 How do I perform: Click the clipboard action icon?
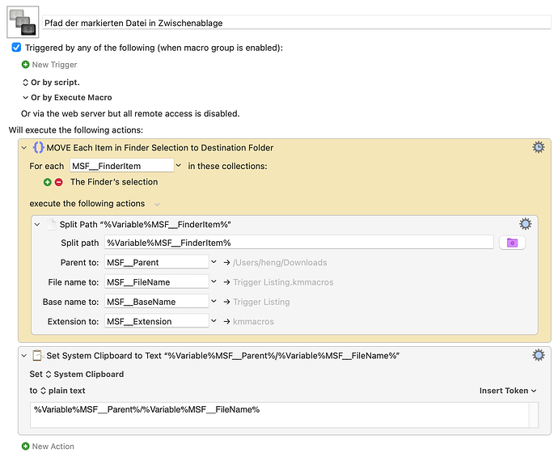point(37,355)
